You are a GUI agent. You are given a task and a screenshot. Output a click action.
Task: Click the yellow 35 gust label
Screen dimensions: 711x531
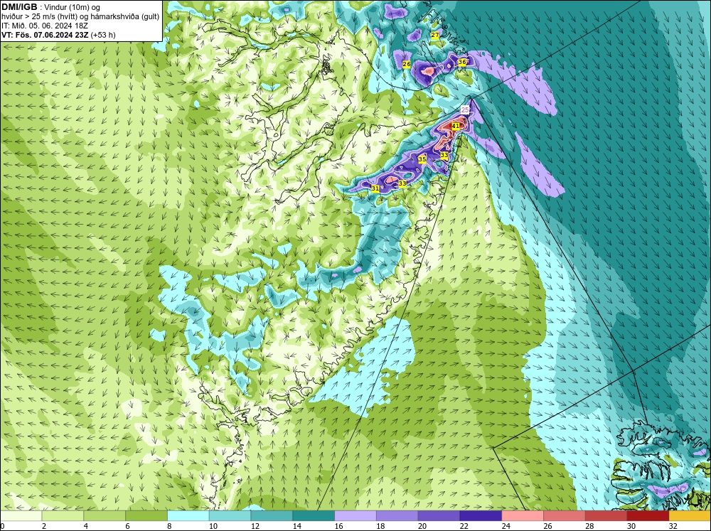422,159
